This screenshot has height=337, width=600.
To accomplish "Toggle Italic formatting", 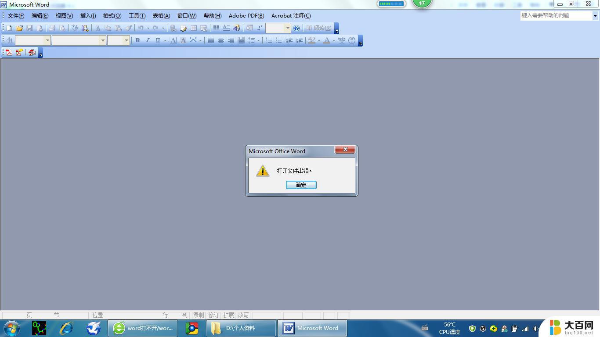I will (x=148, y=40).
